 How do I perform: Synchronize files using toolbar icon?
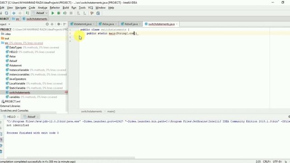pyautogui.click(x=6, y=13)
